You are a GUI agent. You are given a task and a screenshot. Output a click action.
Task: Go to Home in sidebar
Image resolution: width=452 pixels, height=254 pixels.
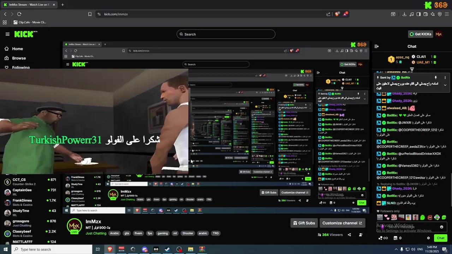(14, 49)
